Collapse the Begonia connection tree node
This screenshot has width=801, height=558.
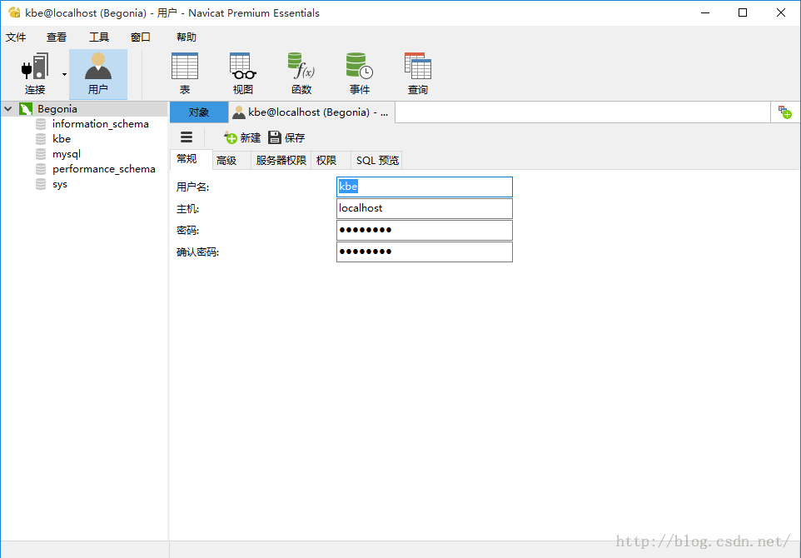point(8,109)
